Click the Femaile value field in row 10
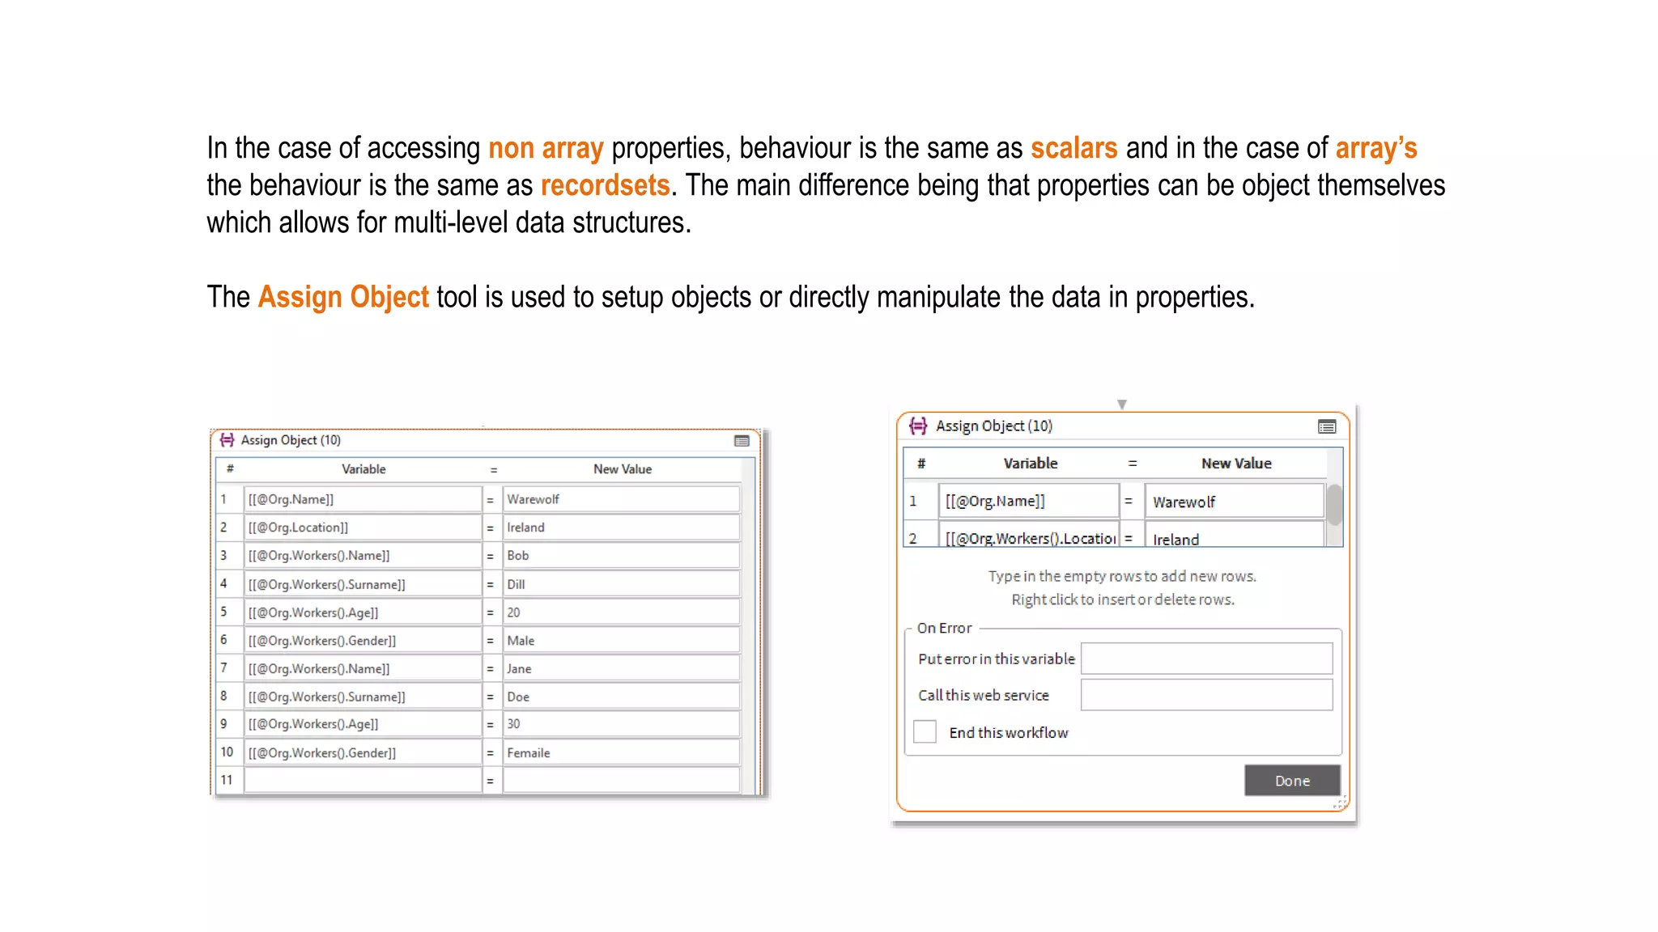Viewport: 1658px width, 932px height. (620, 752)
